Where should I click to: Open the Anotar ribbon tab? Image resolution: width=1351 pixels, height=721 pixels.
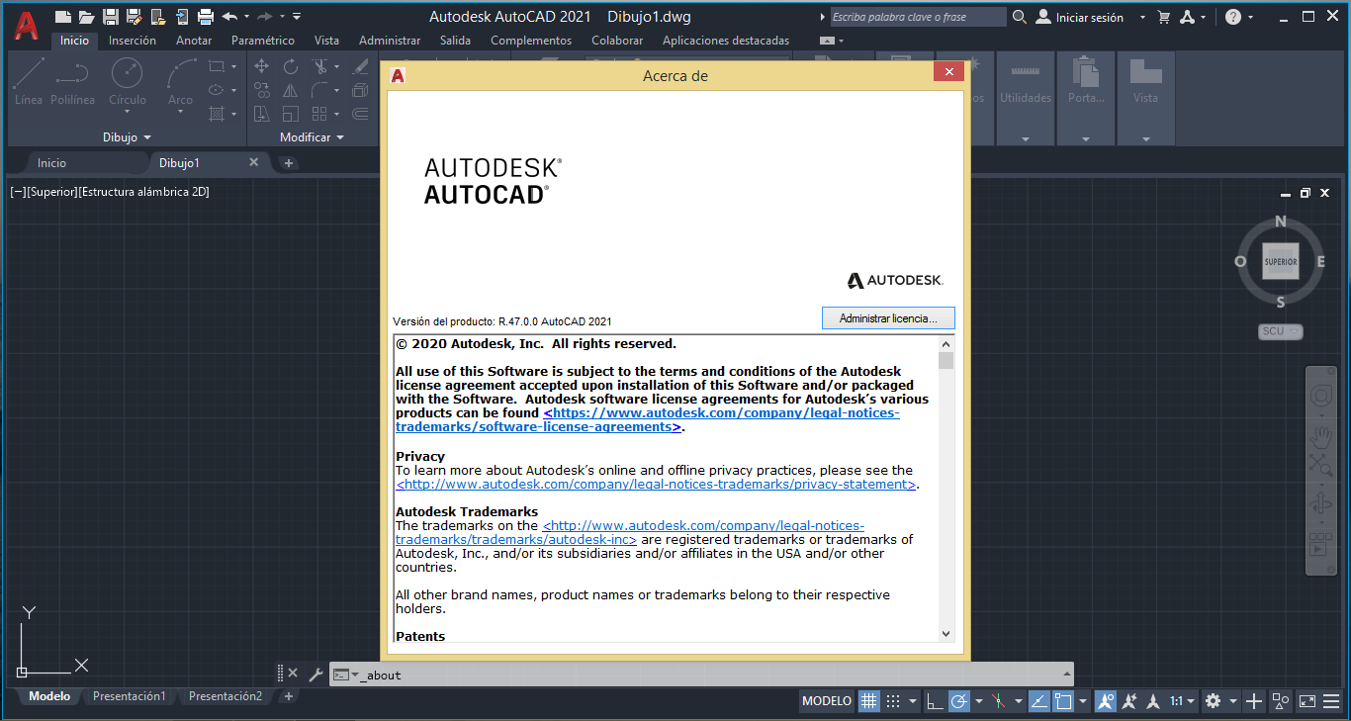(x=194, y=41)
